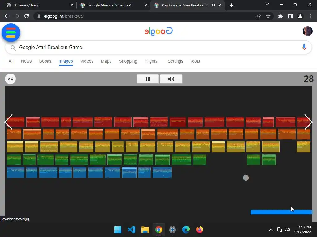This screenshot has width=317, height=237.
Task: View site security lock info
Action: [x=39, y=16]
